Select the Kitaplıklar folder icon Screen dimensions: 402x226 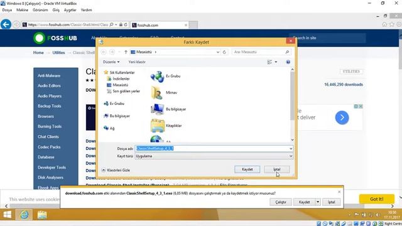[x=158, y=126]
